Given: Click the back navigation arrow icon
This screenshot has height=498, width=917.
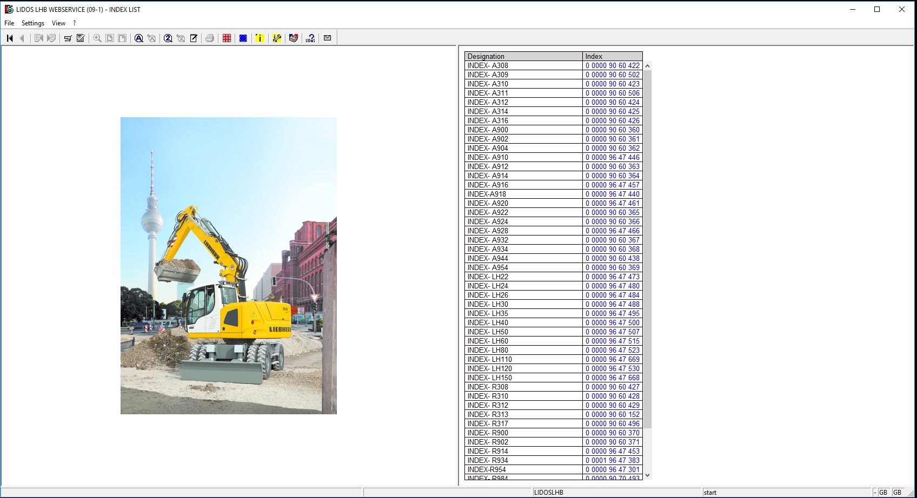Looking at the screenshot, I should [22, 38].
